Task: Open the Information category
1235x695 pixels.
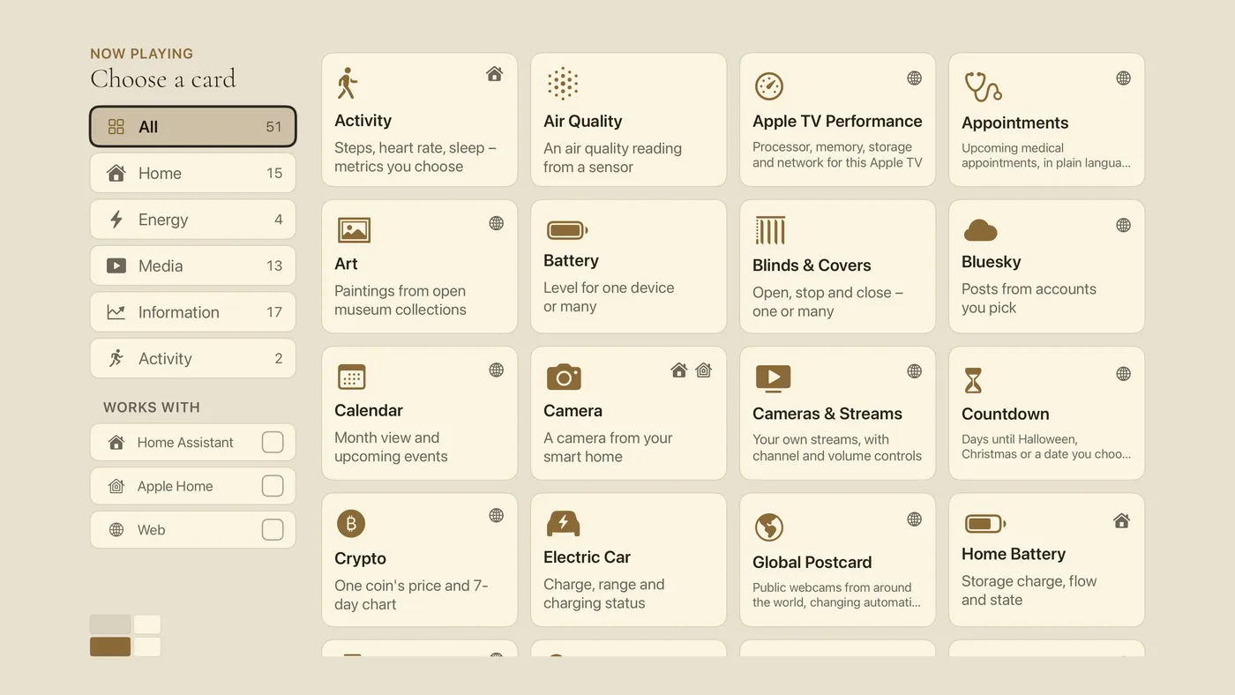Action: pyautogui.click(x=193, y=312)
